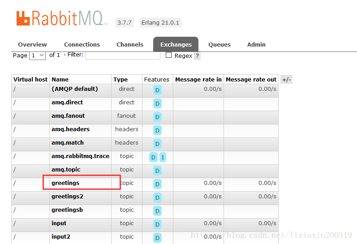The image size is (357, 244).
Task: Switch to the Queues tab
Action: pyautogui.click(x=219, y=44)
